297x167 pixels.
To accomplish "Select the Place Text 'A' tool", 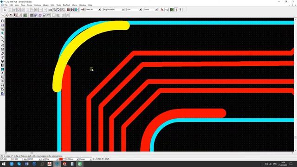I will (2, 73).
